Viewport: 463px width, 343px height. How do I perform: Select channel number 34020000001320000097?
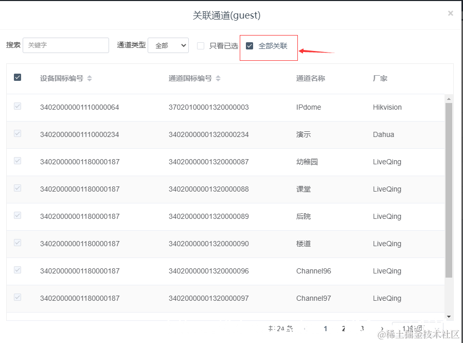[x=209, y=298]
